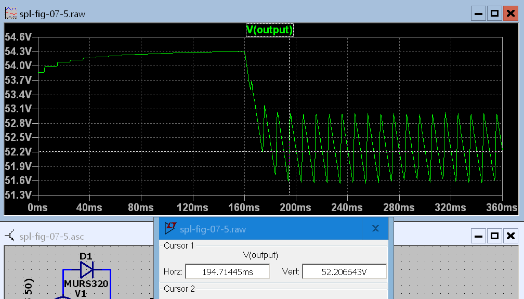Close the schematic editor window
The image size is (524, 299).
tap(509, 236)
